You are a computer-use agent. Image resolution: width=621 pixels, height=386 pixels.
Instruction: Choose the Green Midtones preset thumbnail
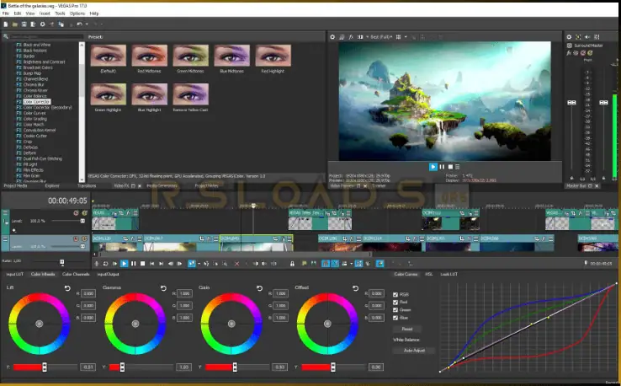pos(190,55)
